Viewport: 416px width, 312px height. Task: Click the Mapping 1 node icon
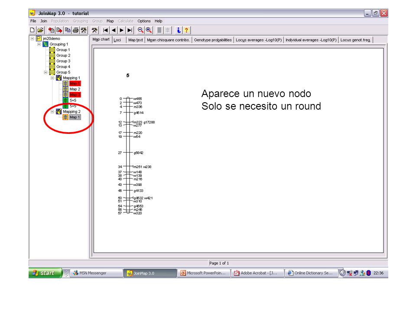click(x=59, y=78)
